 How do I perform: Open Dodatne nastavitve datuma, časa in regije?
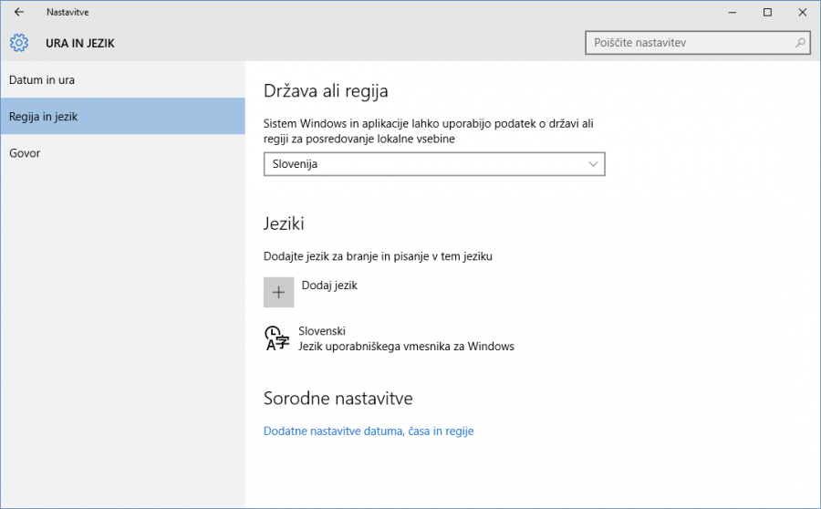tap(369, 431)
